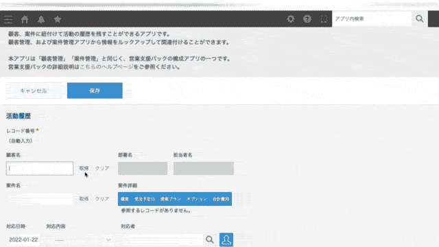Image resolution: width=439 pixels, height=247 pixels.
Task: Click the 部署名 gray field
Action: (143, 168)
